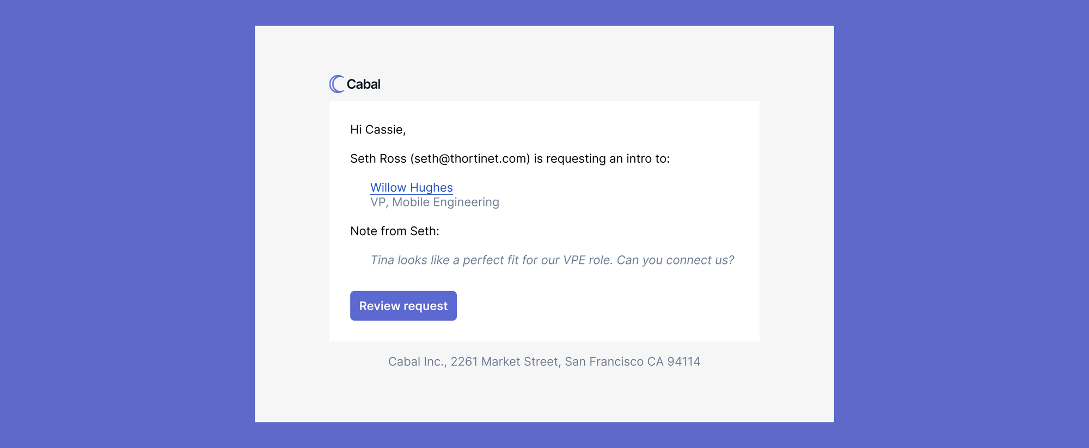The width and height of the screenshot is (1089, 448).
Task: Click the word 'Tina' in the note
Action: (382, 260)
